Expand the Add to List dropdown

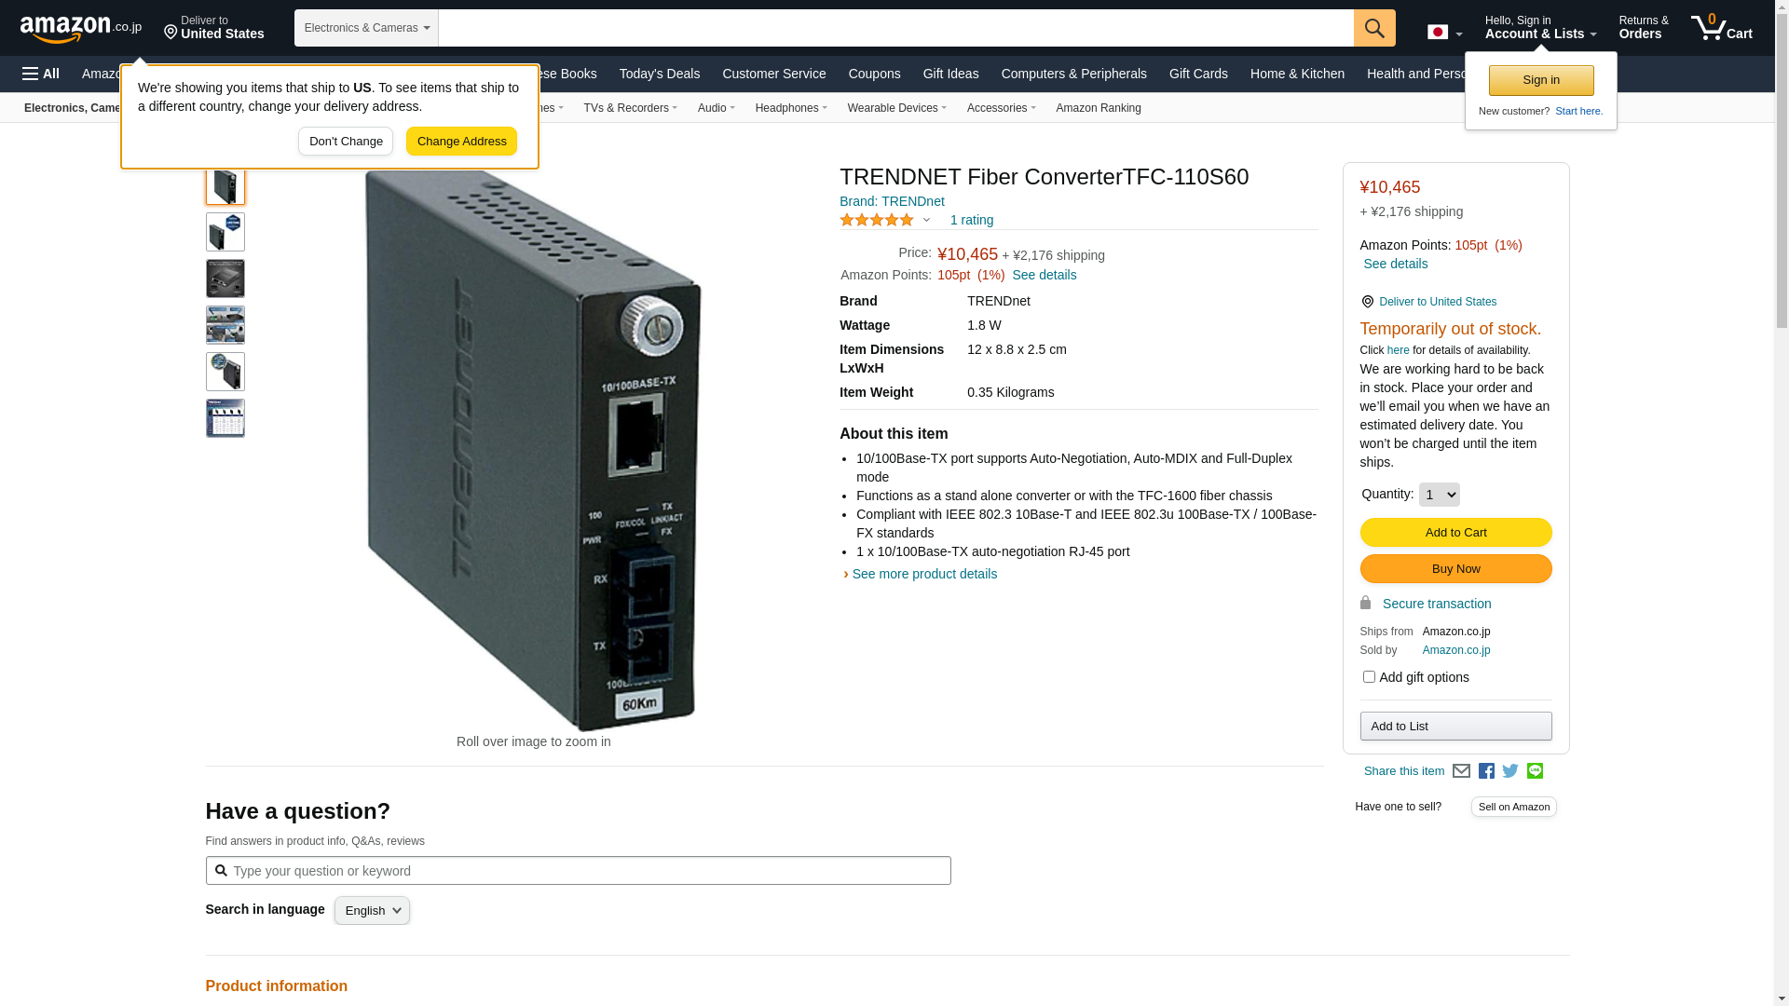click(1455, 727)
